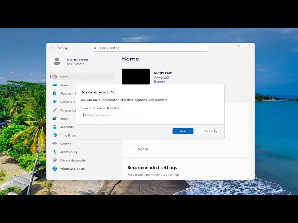Click the Accessibility figure icon
This screenshot has height=223, width=298.
tap(54, 152)
